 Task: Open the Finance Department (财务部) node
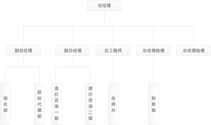(x=154, y=104)
